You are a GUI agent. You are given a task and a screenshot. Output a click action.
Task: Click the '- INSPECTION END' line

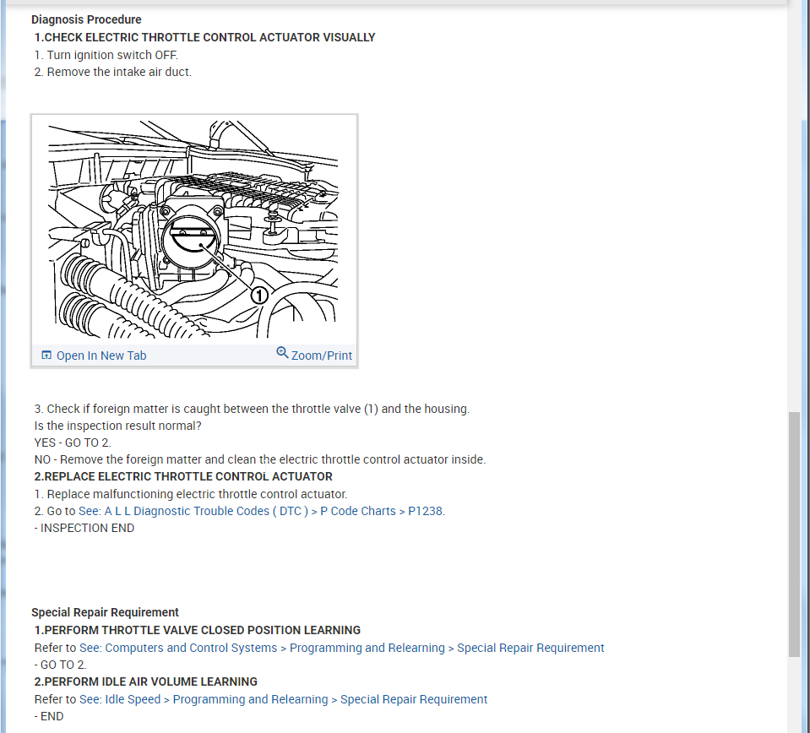click(x=84, y=528)
